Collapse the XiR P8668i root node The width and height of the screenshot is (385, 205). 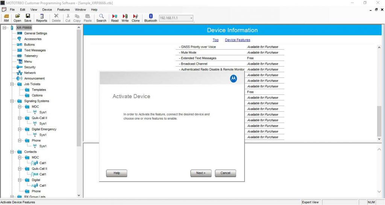(x=4, y=28)
